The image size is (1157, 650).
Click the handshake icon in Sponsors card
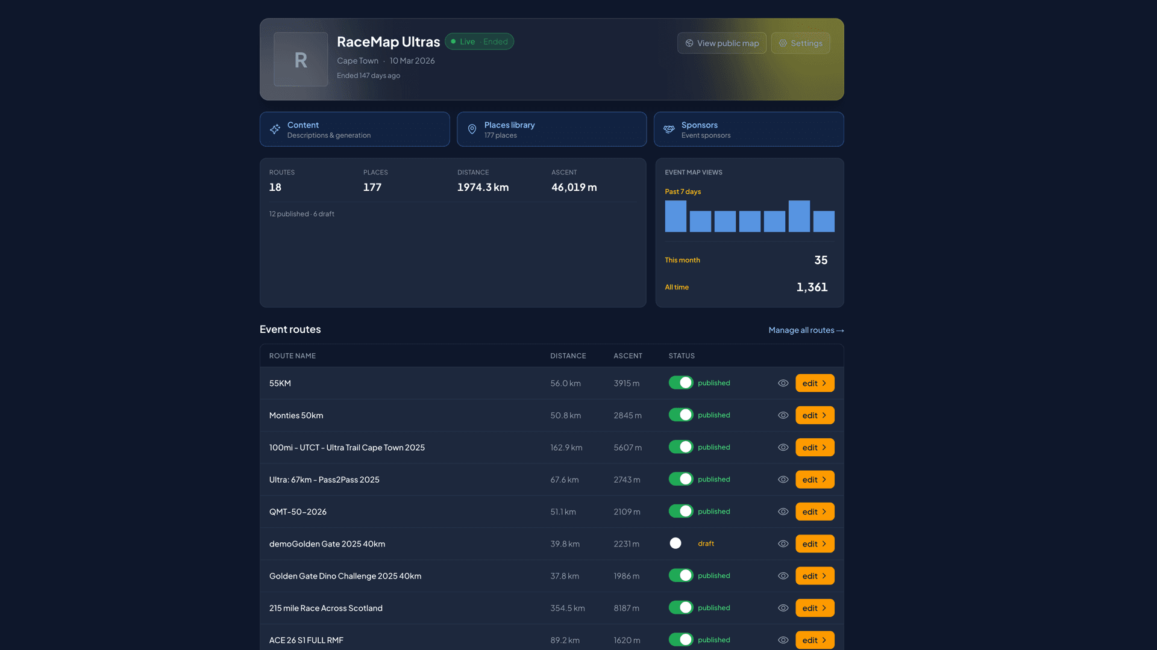click(x=669, y=129)
